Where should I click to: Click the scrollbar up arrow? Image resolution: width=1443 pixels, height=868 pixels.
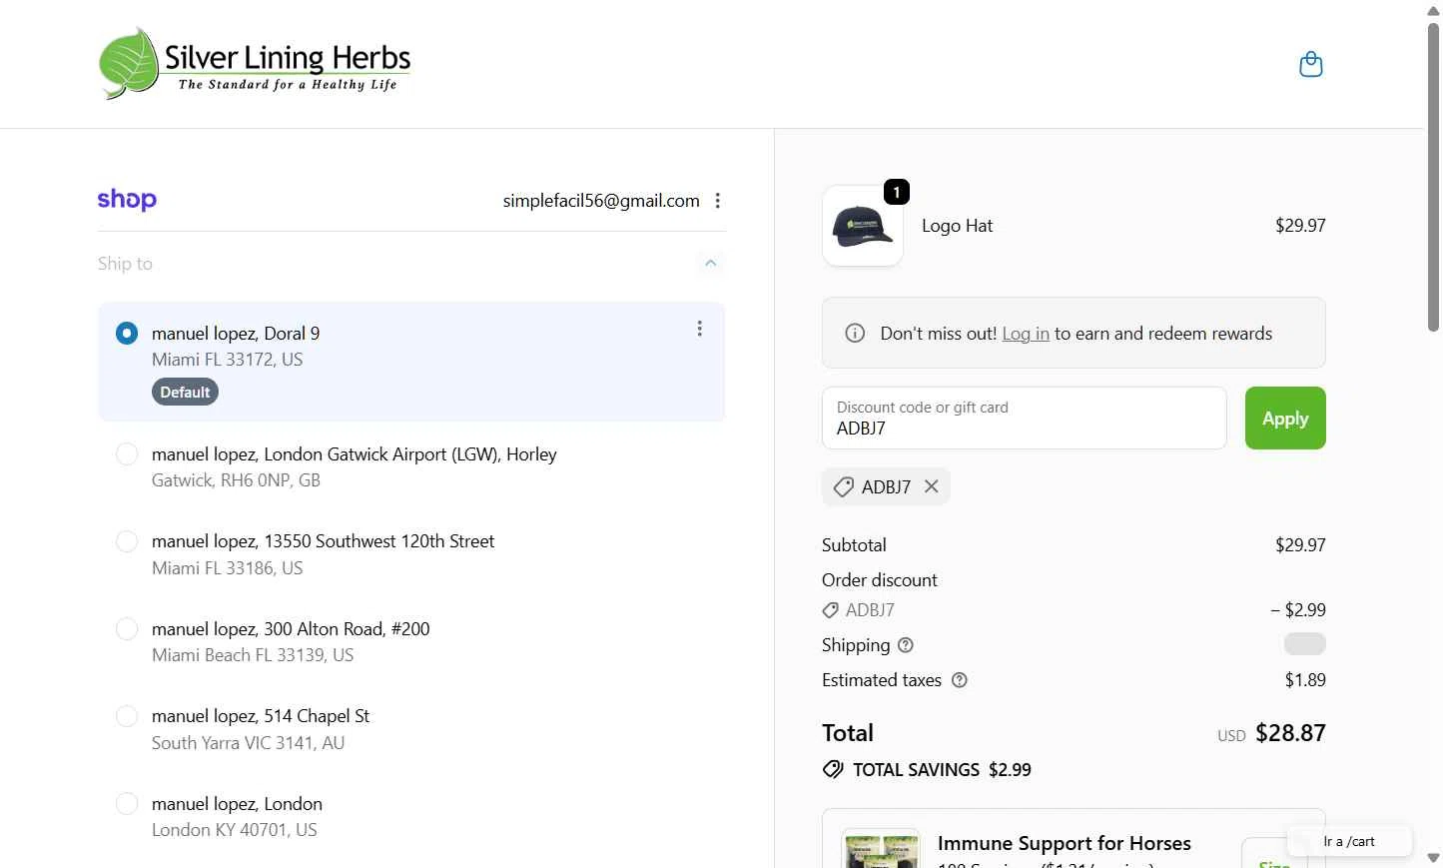pos(1433,10)
